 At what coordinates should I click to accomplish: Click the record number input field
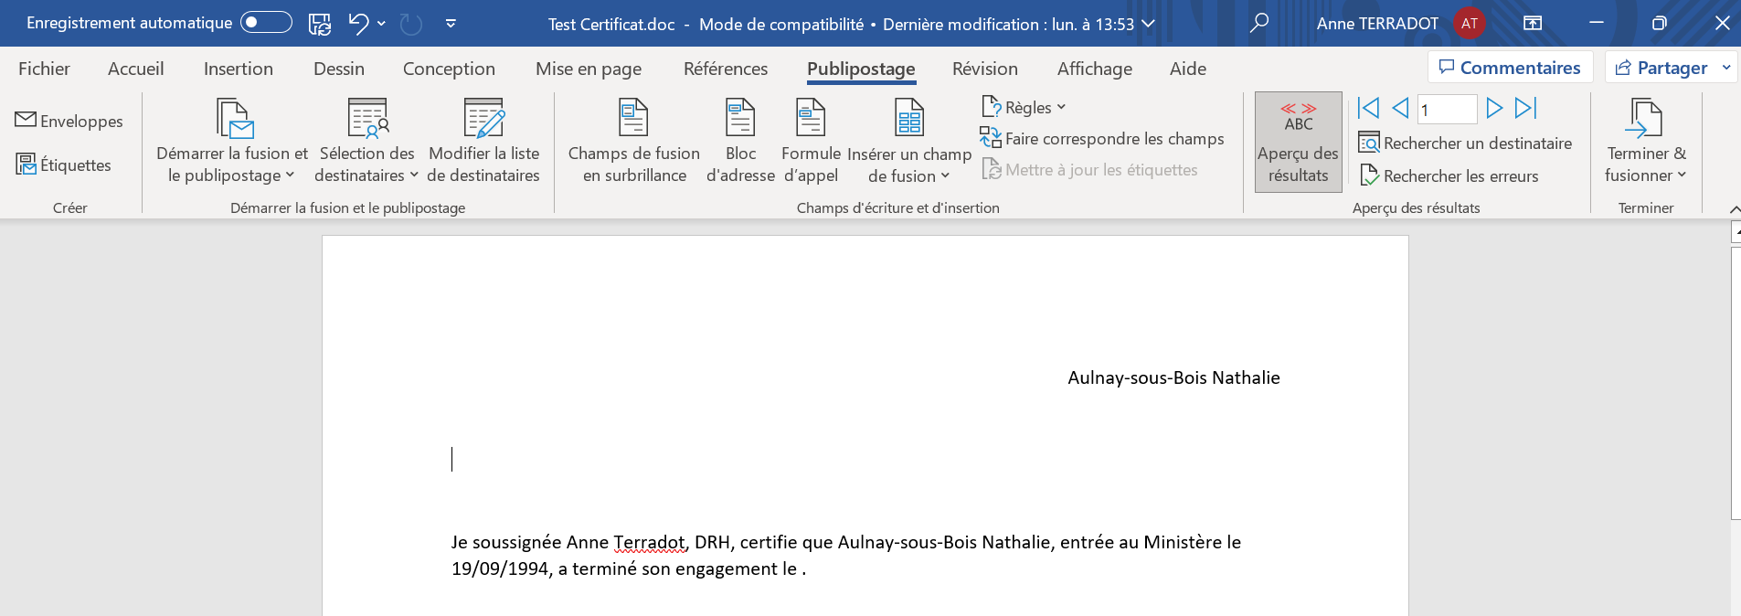[1447, 110]
